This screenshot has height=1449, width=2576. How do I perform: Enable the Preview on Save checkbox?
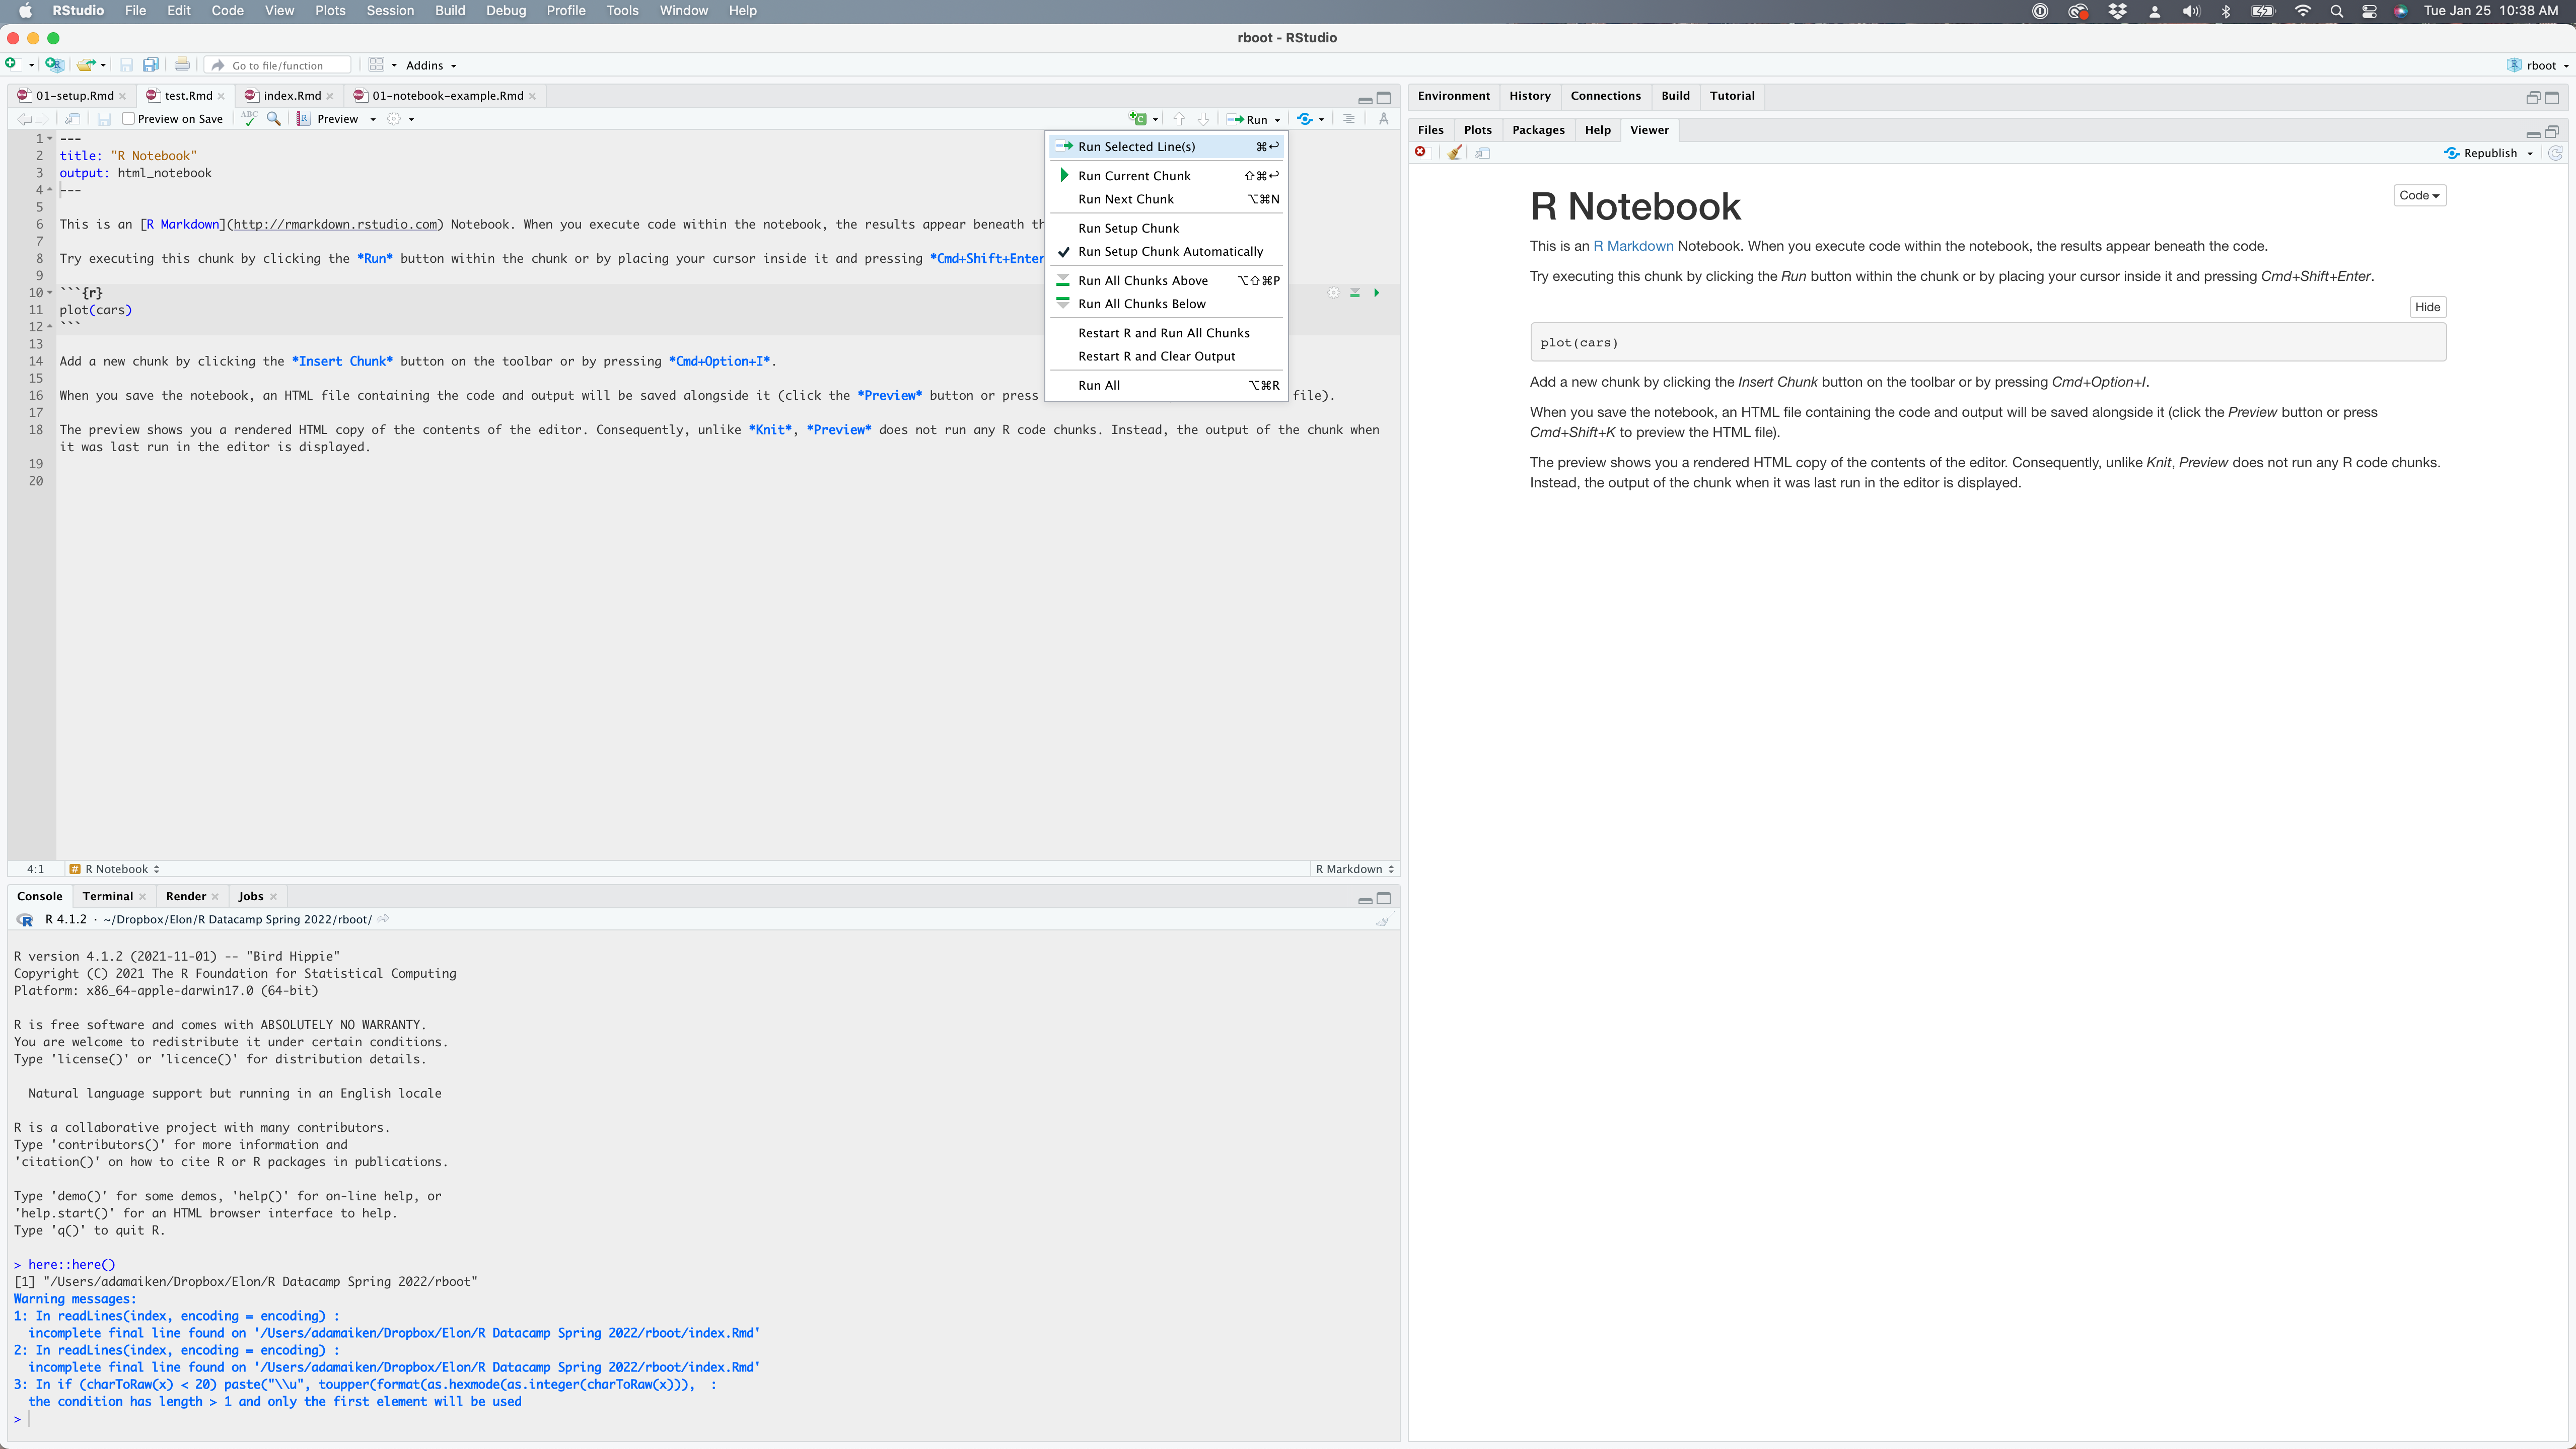pos(129,119)
